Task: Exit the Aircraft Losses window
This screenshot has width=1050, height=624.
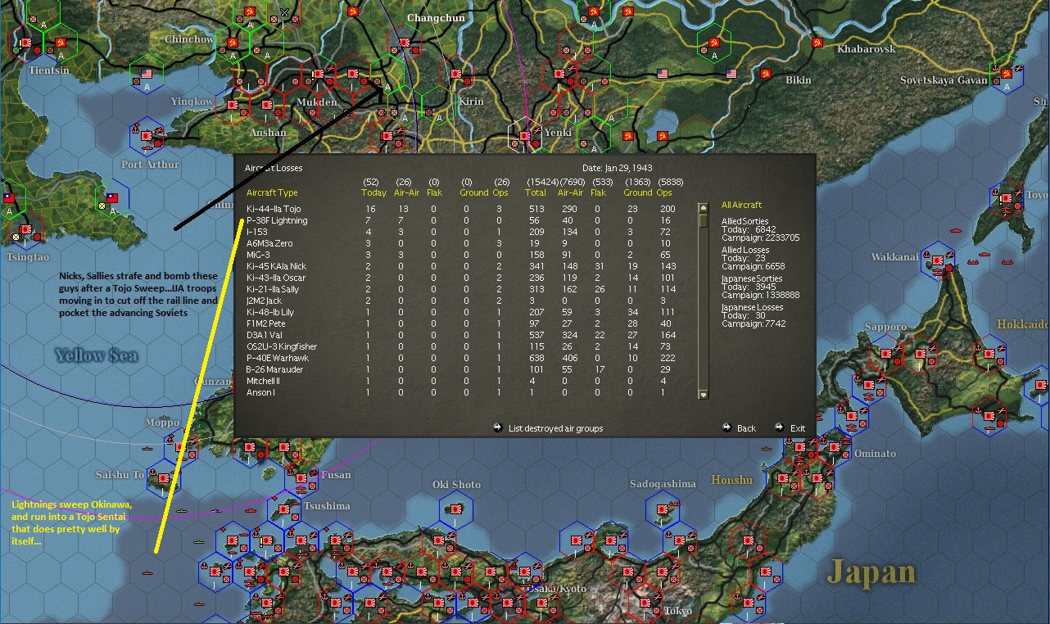Action: tap(798, 428)
